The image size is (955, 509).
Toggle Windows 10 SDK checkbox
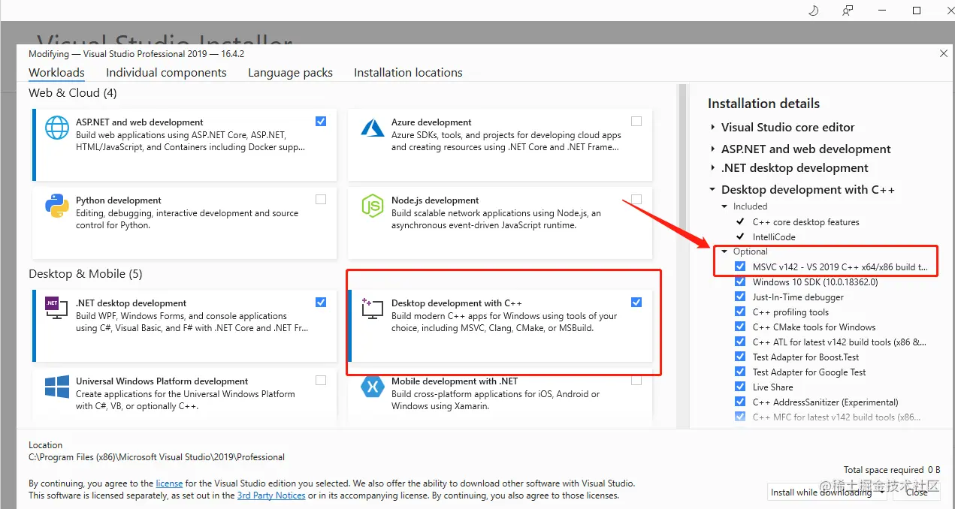click(x=740, y=282)
